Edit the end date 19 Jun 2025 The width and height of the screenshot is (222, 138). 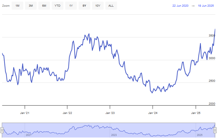pyautogui.click(x=205, y=6)
